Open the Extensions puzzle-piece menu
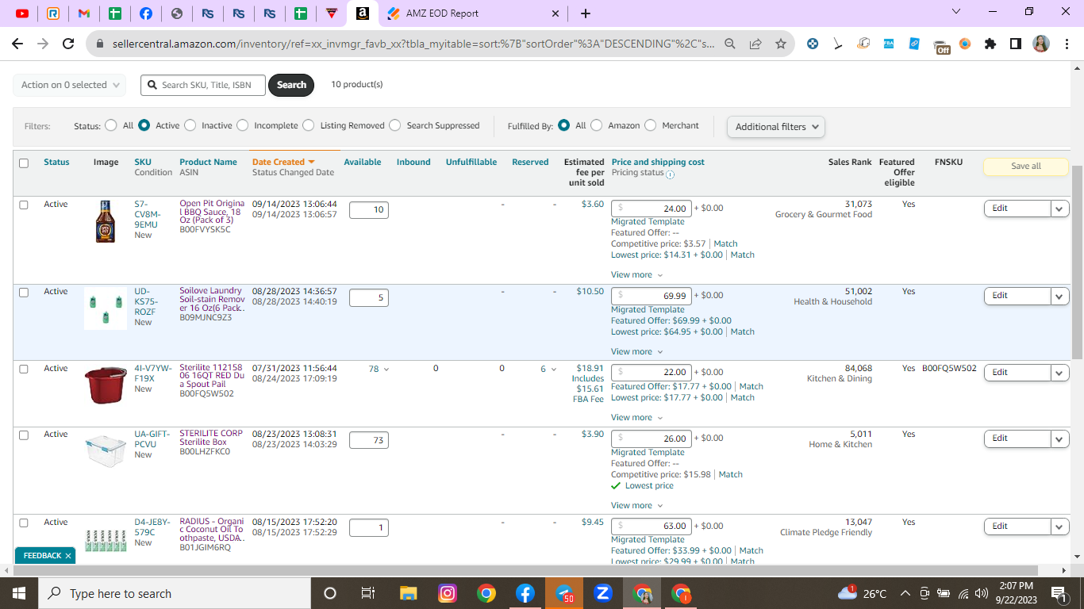 coord(990,44)
